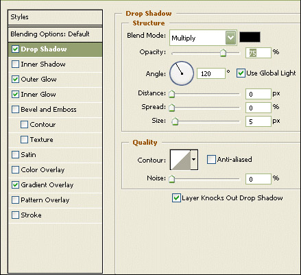The width and height of the screenshot is (301, 275).
Task: Click the Spread slider handle
Action: click(171, 108)
